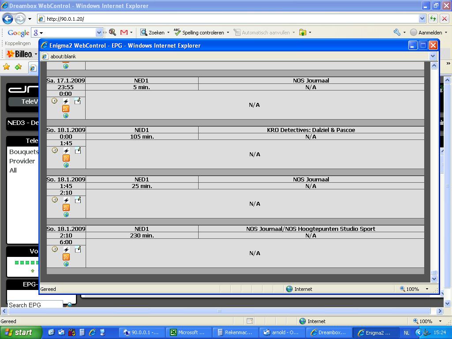Screen dimensions: 452x339
Task: Click globe icon for KRO Detectives
Action: pos(66,165)
